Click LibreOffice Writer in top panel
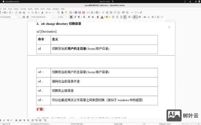 pos(11,2)
